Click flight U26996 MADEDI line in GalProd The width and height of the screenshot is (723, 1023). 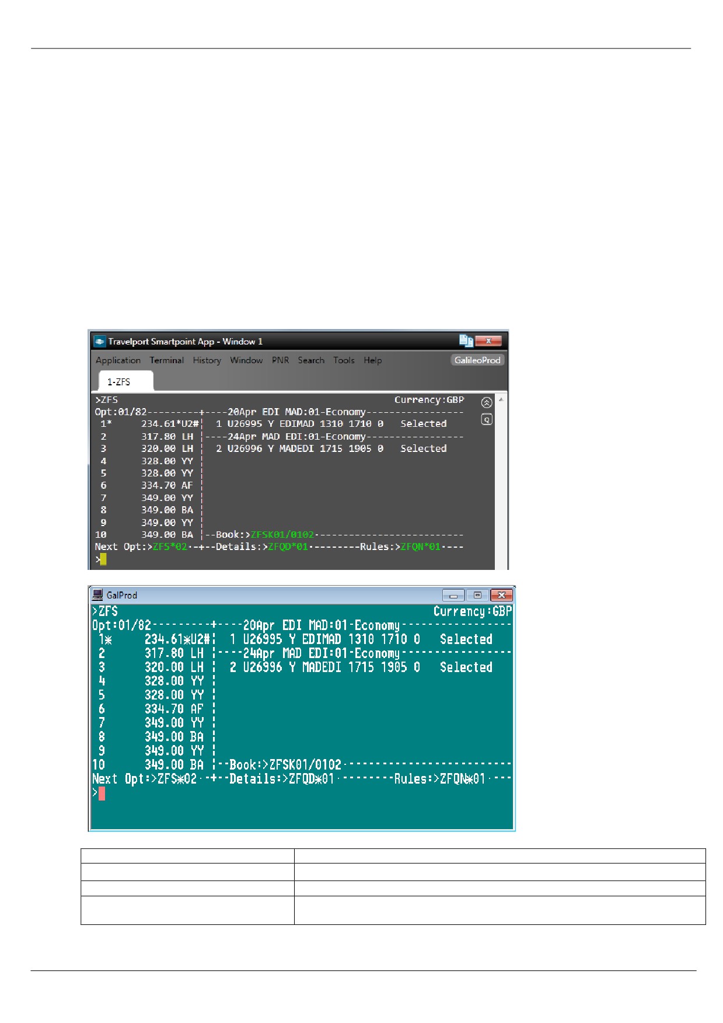(x=361, y=667)
